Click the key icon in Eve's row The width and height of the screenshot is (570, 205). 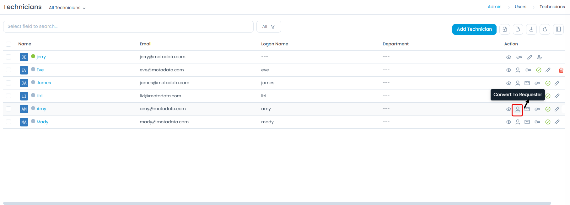coord(529,70)
